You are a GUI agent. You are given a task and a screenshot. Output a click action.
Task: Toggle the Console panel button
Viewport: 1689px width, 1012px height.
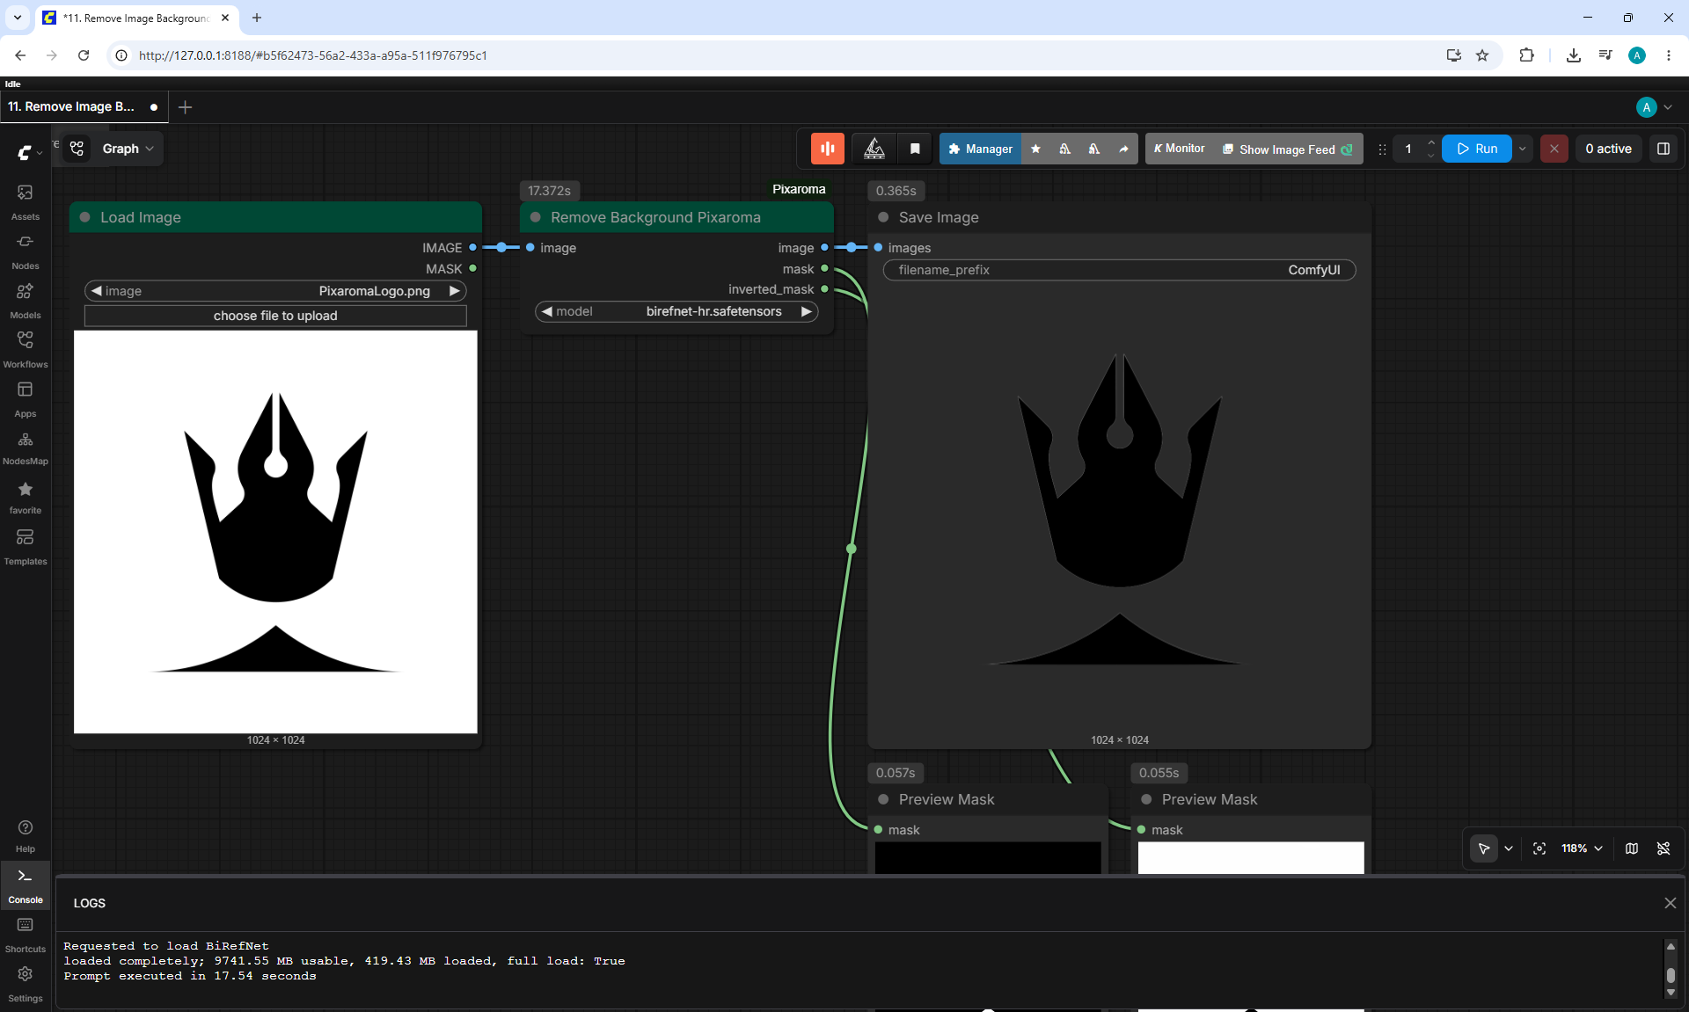pyautogui.click(x=25, y=886)
